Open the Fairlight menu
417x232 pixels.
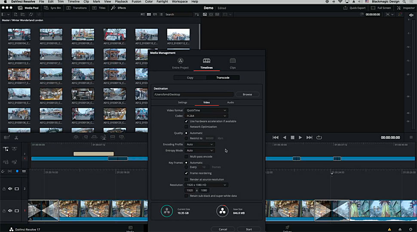click(x=162, y=2)
